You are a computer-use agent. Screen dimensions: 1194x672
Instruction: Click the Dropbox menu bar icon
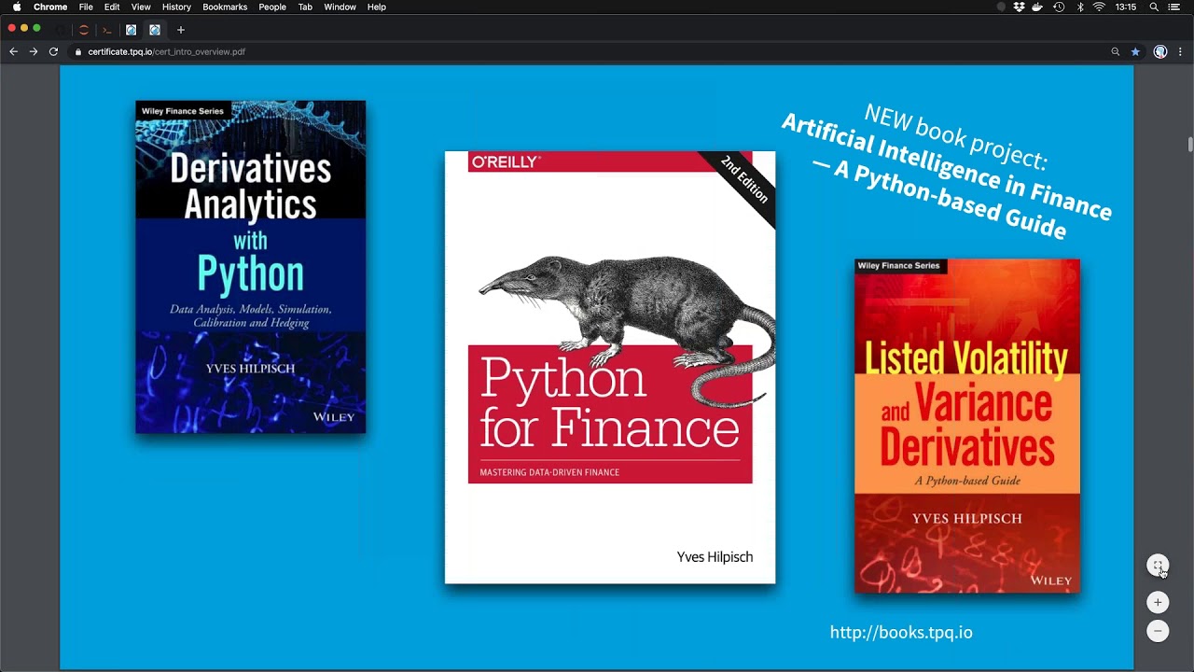(1019, 7)
